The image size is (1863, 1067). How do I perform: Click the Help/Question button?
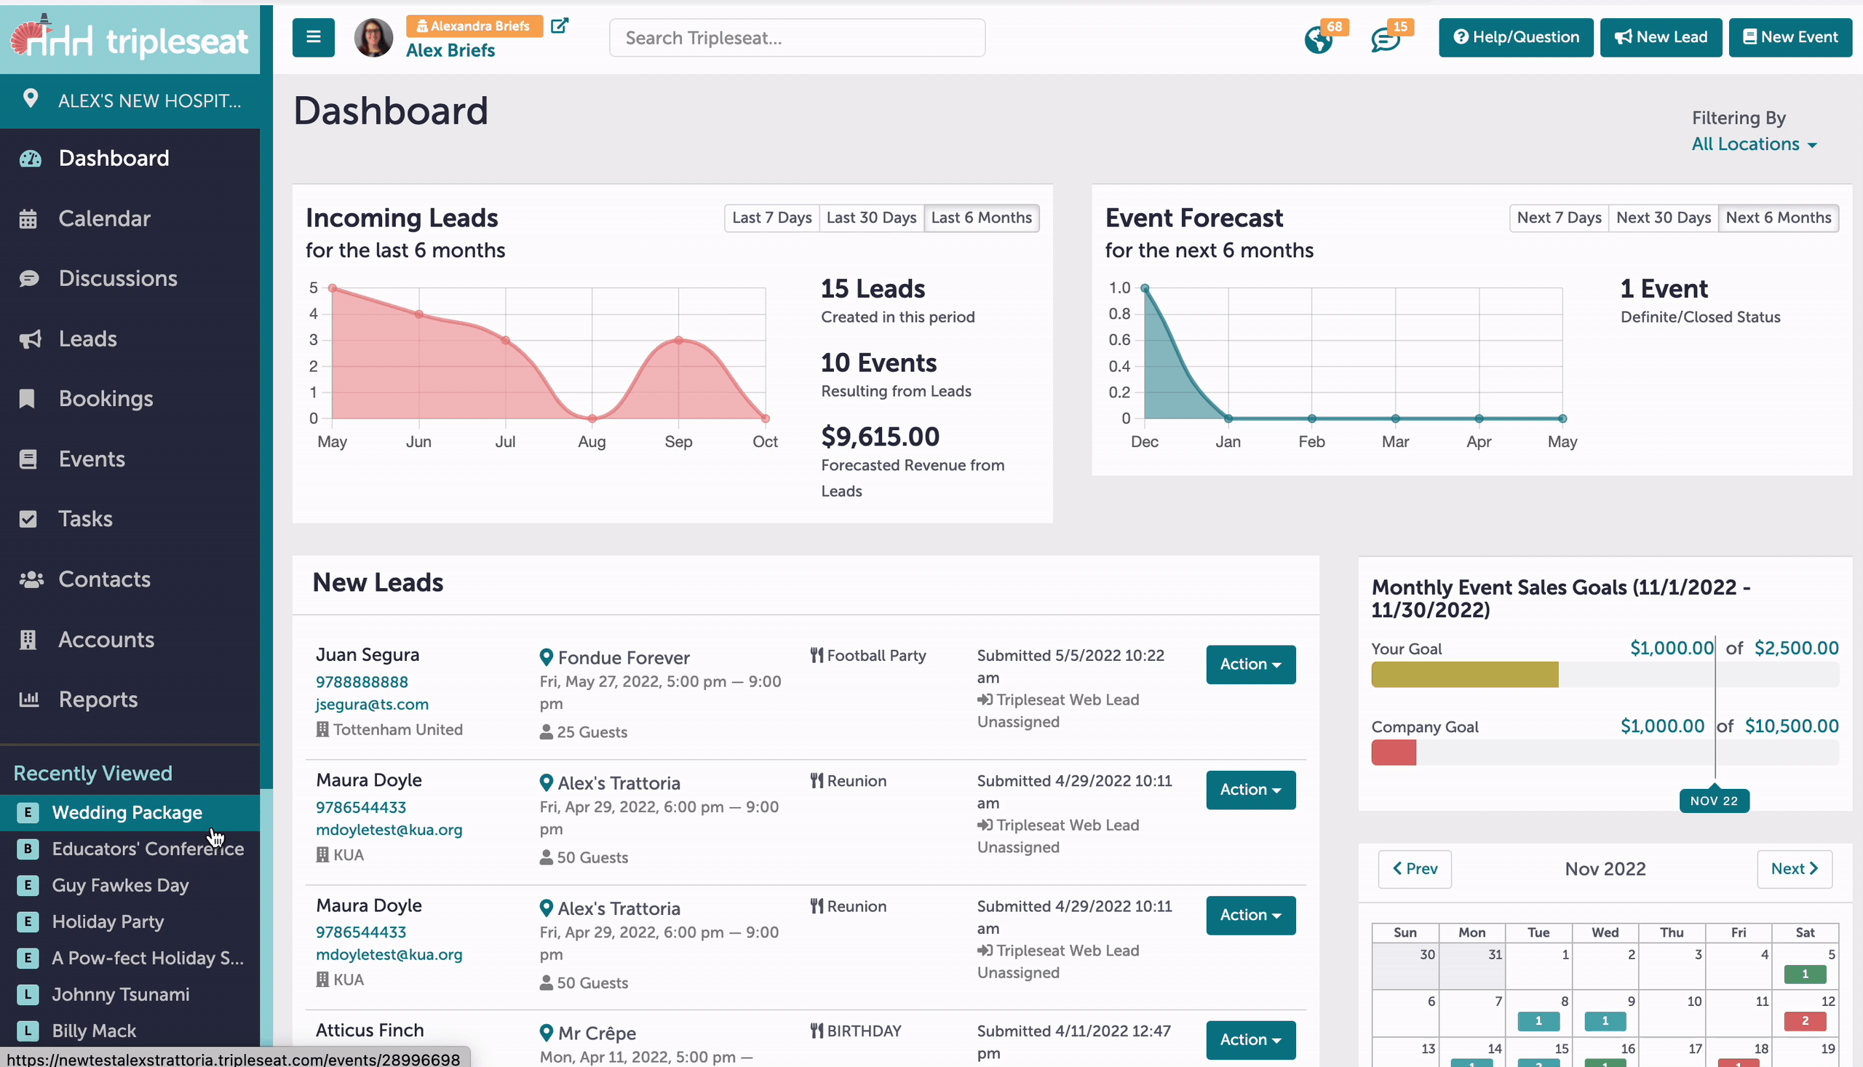click(x=1516, y=37)
